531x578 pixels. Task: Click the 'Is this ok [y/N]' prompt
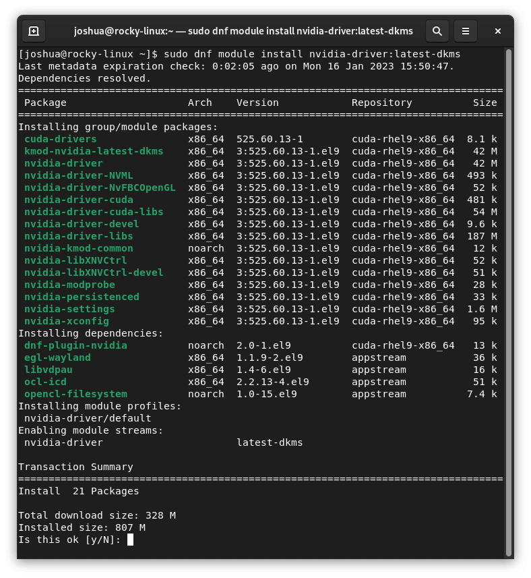(x=69, y=540)
